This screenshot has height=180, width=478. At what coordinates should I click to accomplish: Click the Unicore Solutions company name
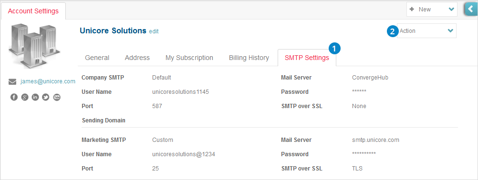113,30
